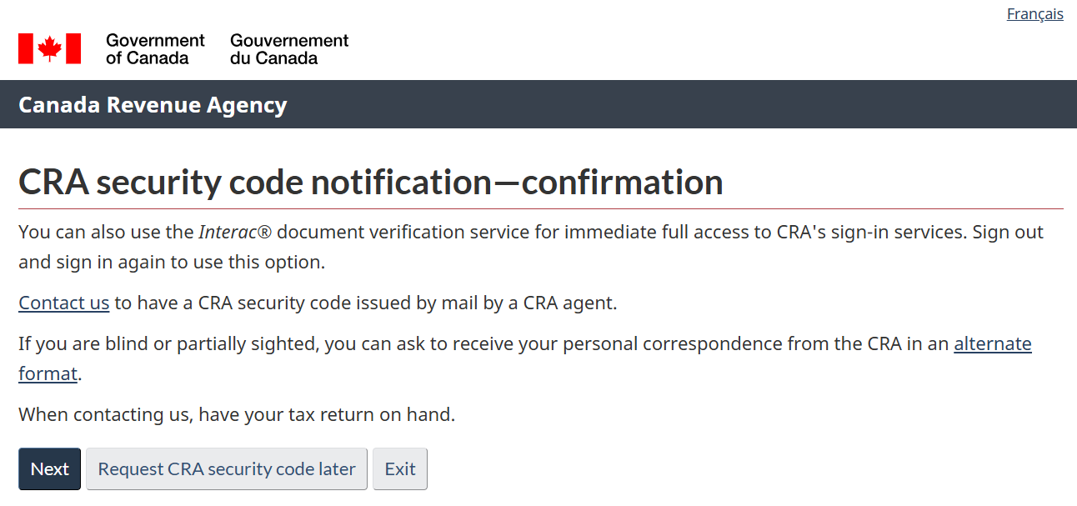Click the tax return on hand sentence
Viewport: 1077px width, 506px height.
(237, 414)
